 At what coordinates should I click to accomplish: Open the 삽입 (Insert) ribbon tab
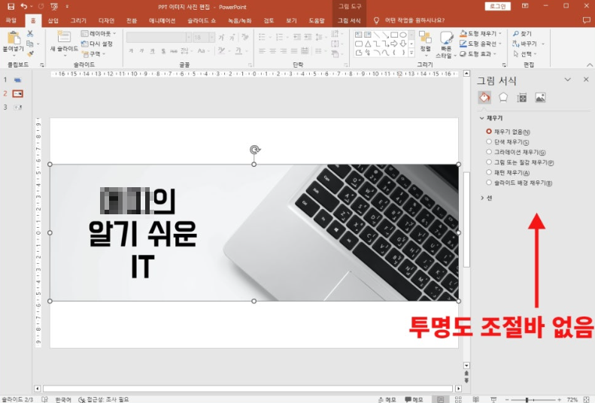click(53, 20)
